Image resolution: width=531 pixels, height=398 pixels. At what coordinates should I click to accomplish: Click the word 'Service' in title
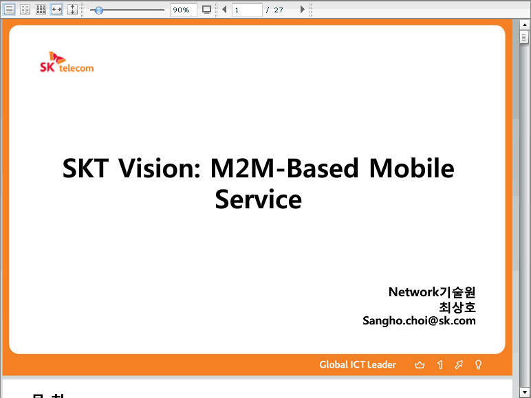click(x=259, y=199)
